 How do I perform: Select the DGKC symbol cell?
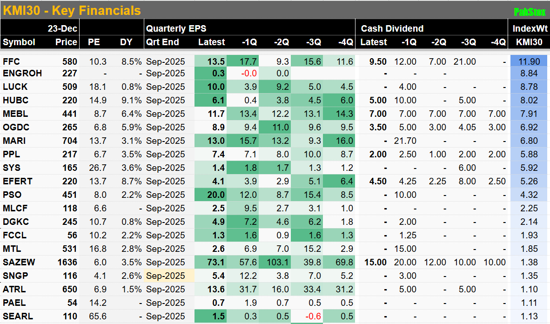pyautogui.click(x=15, y=222)
